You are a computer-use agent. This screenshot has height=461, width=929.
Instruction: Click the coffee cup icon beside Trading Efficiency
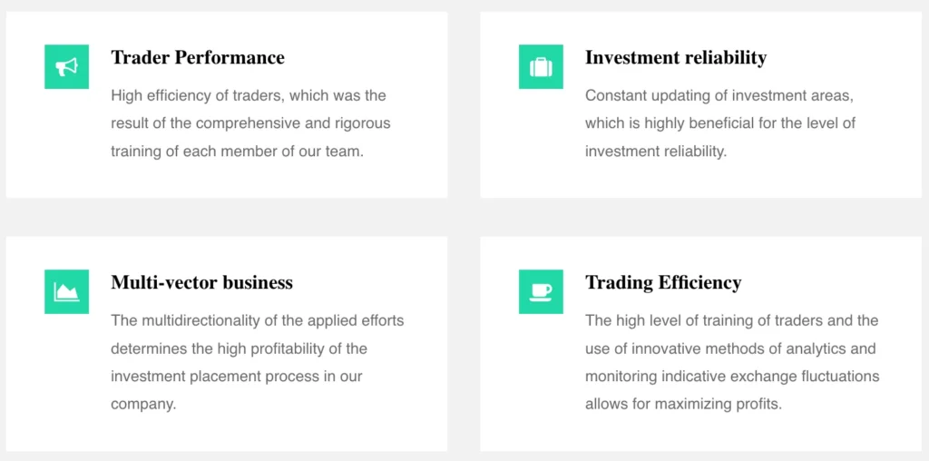click(541, 291)
